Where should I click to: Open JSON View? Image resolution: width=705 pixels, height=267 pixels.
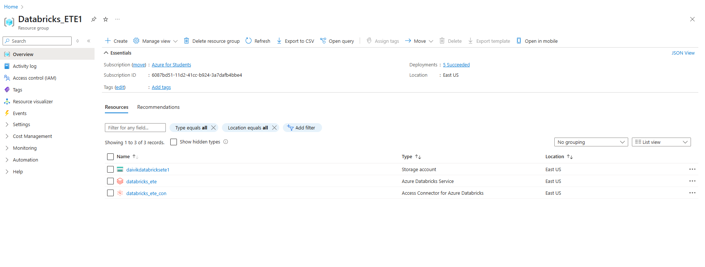tap(683, 53)
